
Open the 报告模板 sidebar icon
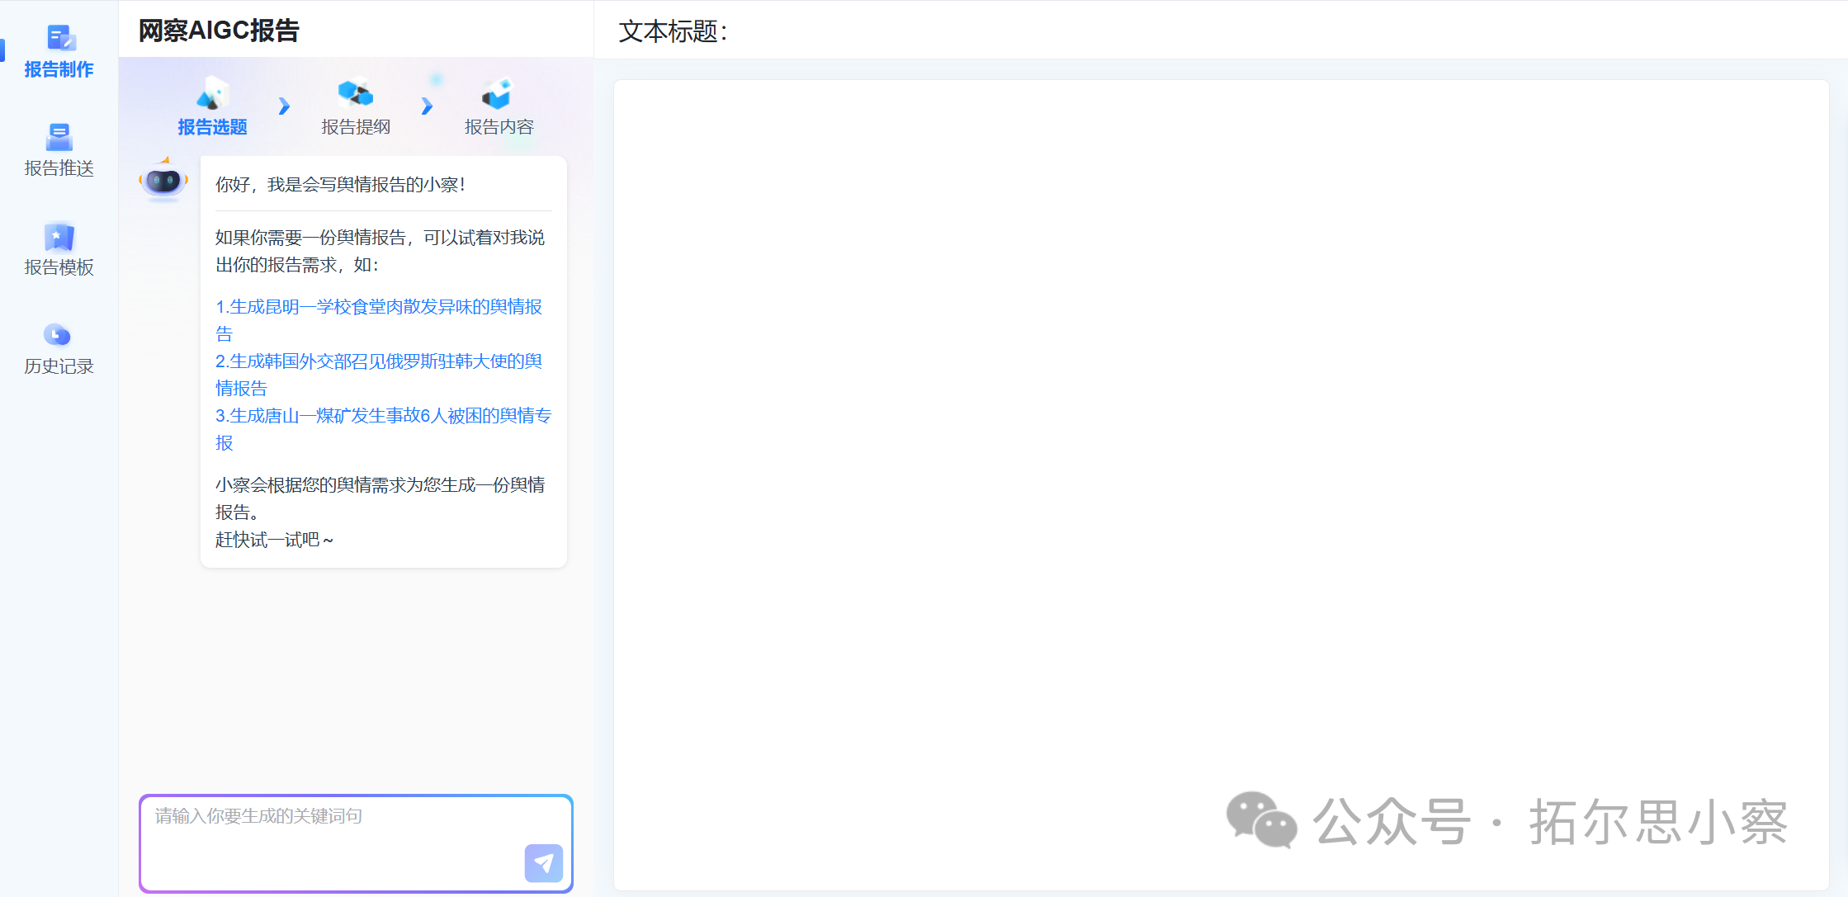tap(59, 237)
